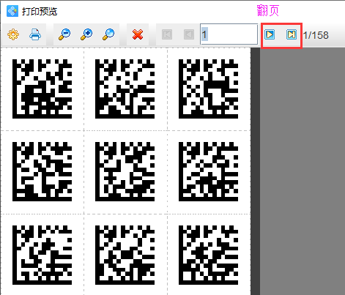Screen dimensions: 345x295
Task: Jump to the last page button
Action: point(292,34)
